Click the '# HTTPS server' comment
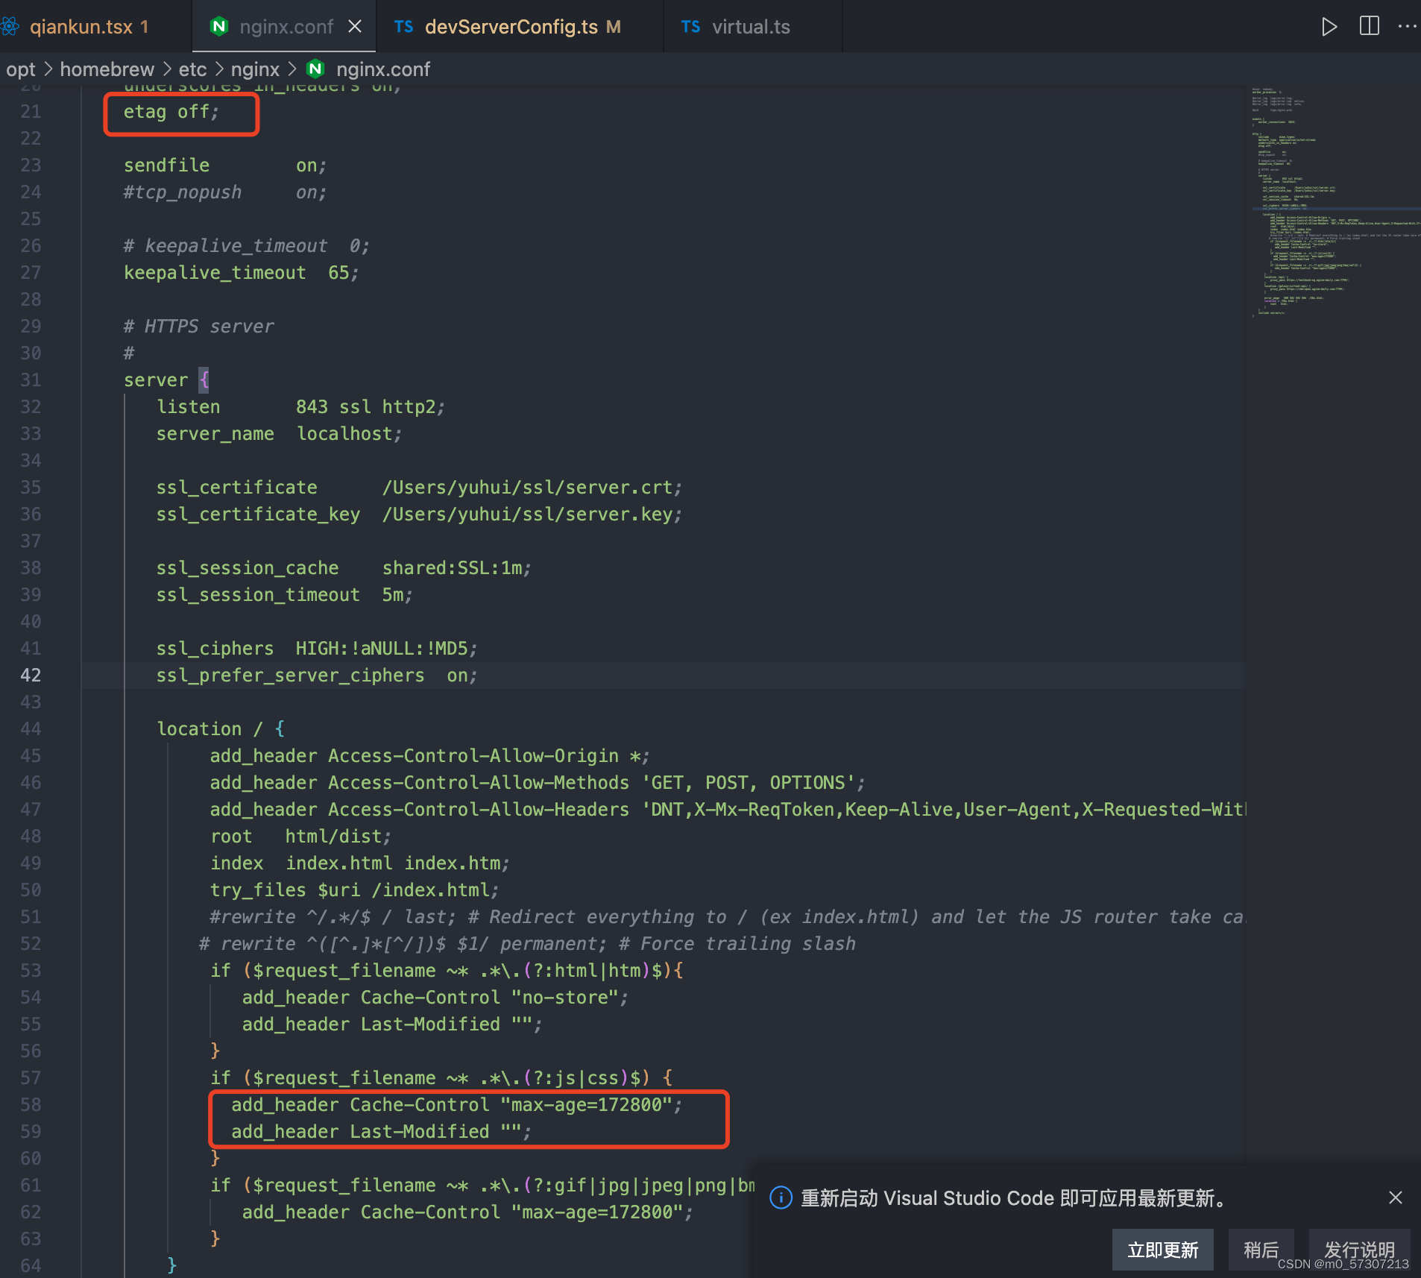Screen dimensions: 1421x1278 [198, 327]
